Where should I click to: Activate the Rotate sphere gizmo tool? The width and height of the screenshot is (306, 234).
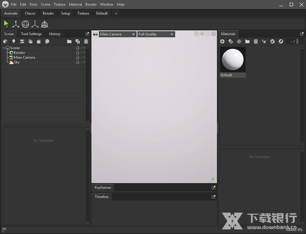25,24
